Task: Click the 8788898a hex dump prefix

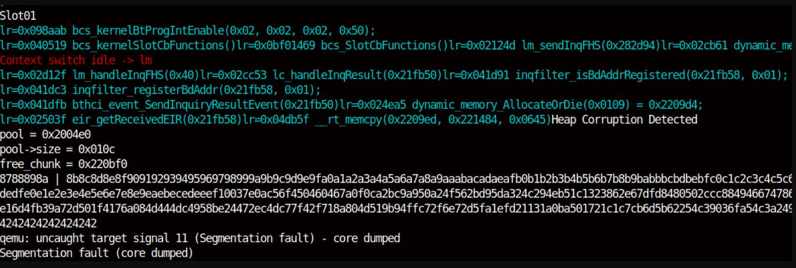Action: click(x=24, y=179)
